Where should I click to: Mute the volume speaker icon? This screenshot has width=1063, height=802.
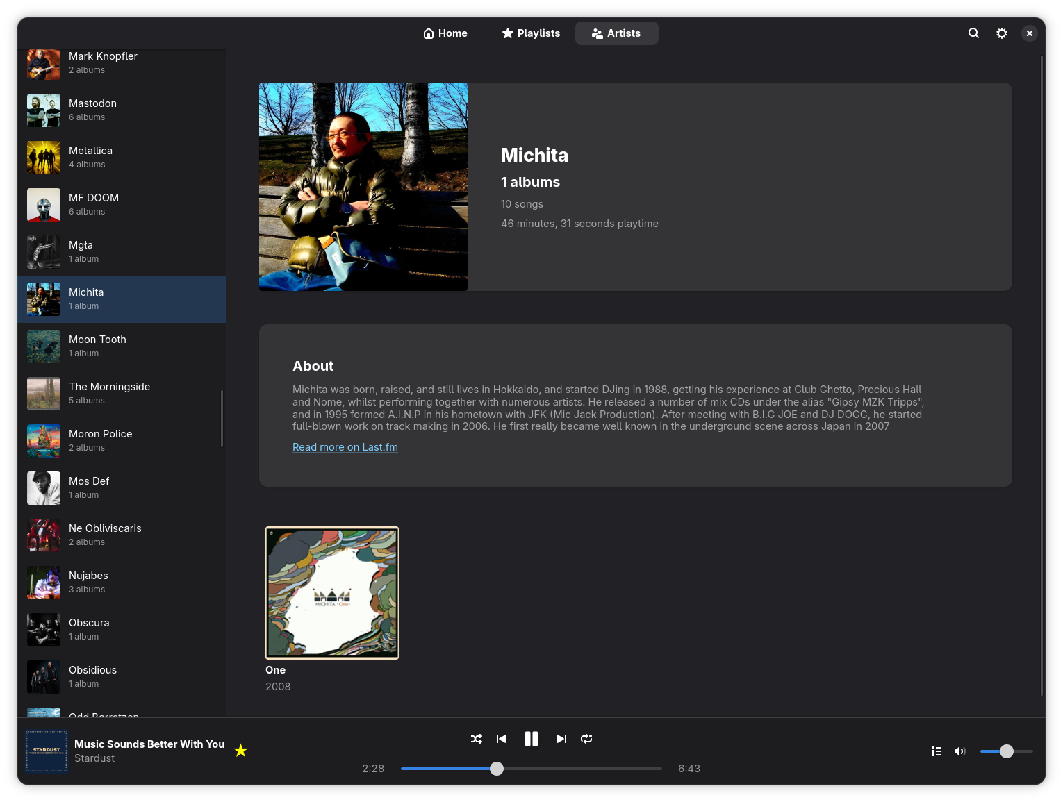click(960, 751)
